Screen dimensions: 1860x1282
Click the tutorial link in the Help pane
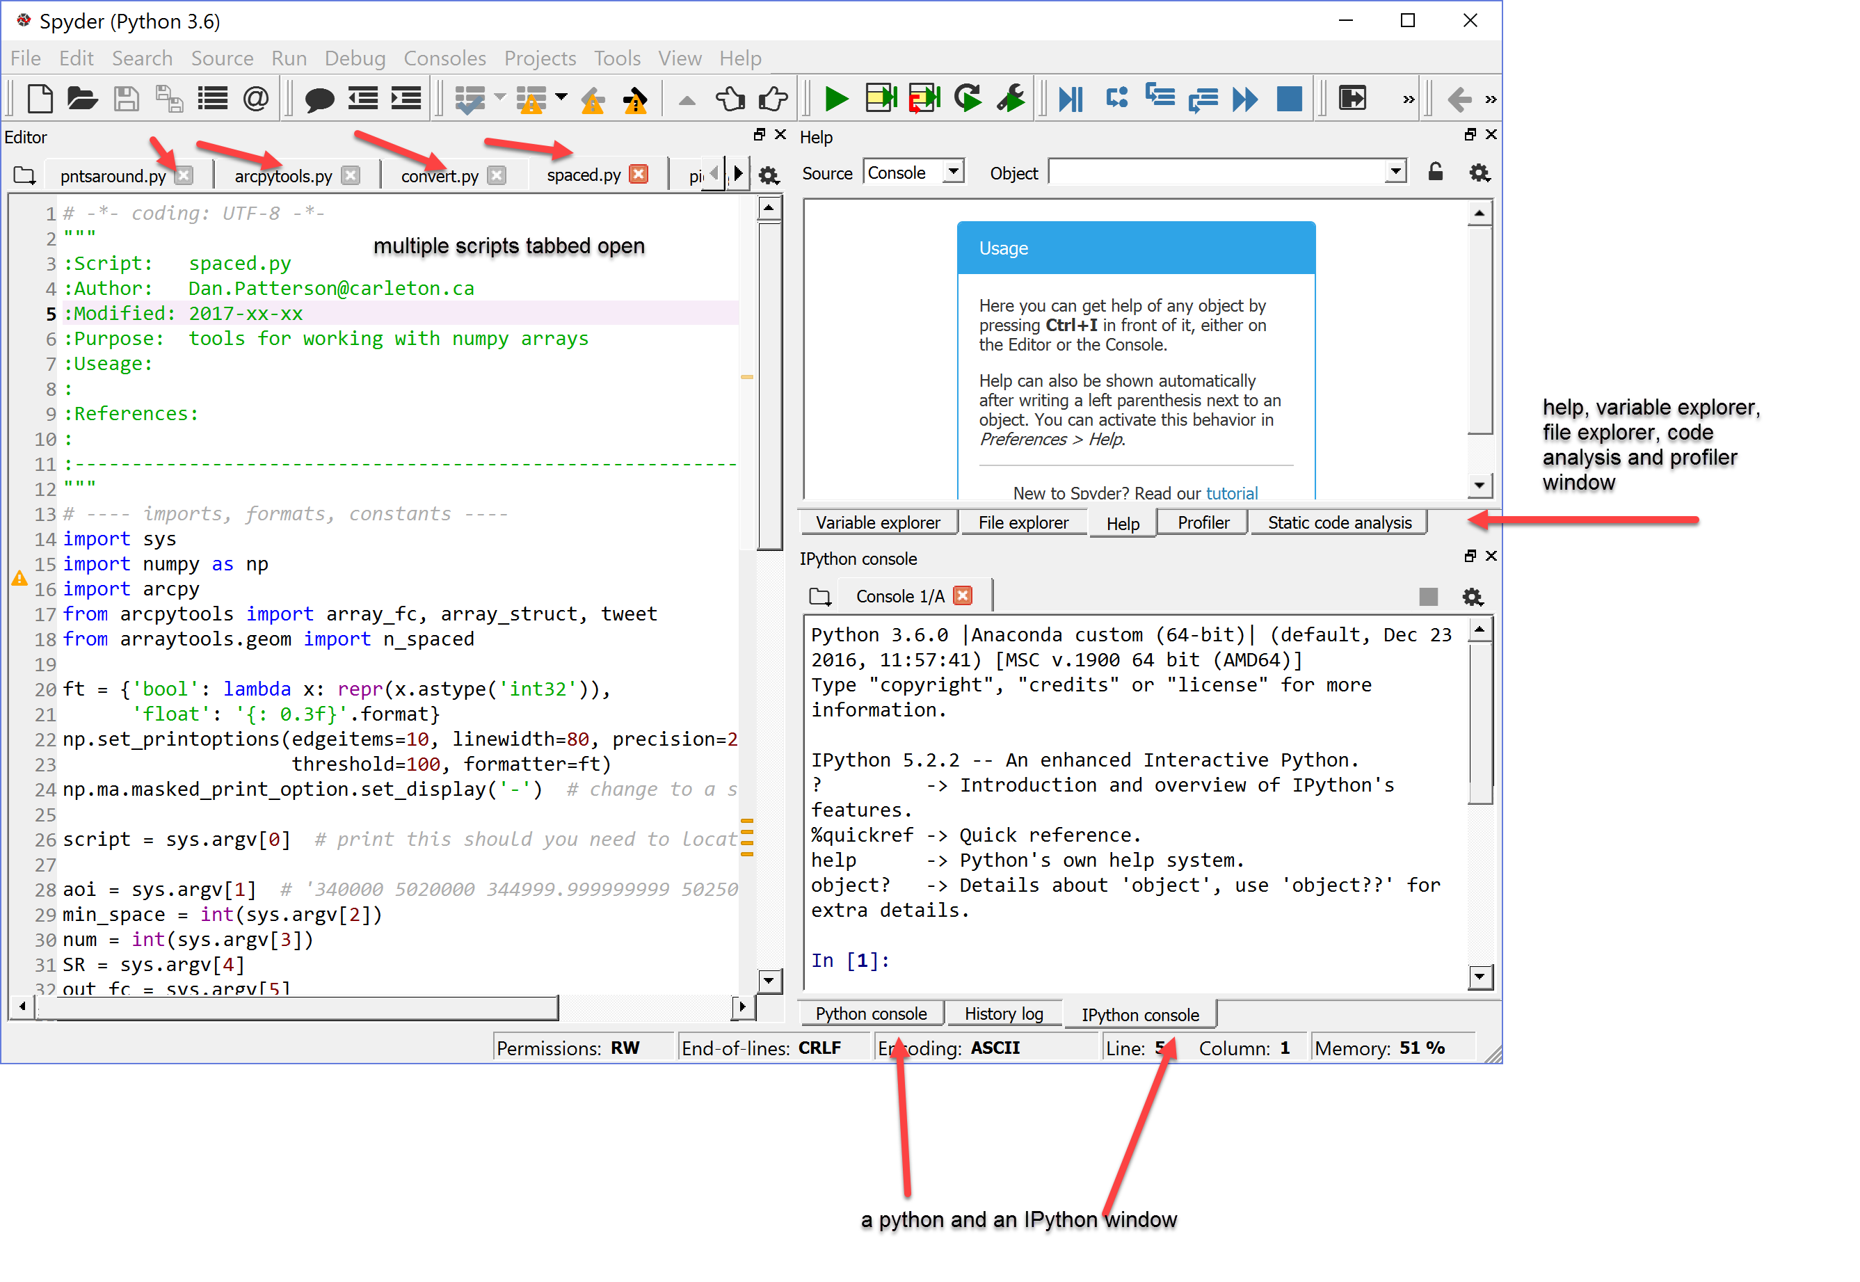(1232, 493)
